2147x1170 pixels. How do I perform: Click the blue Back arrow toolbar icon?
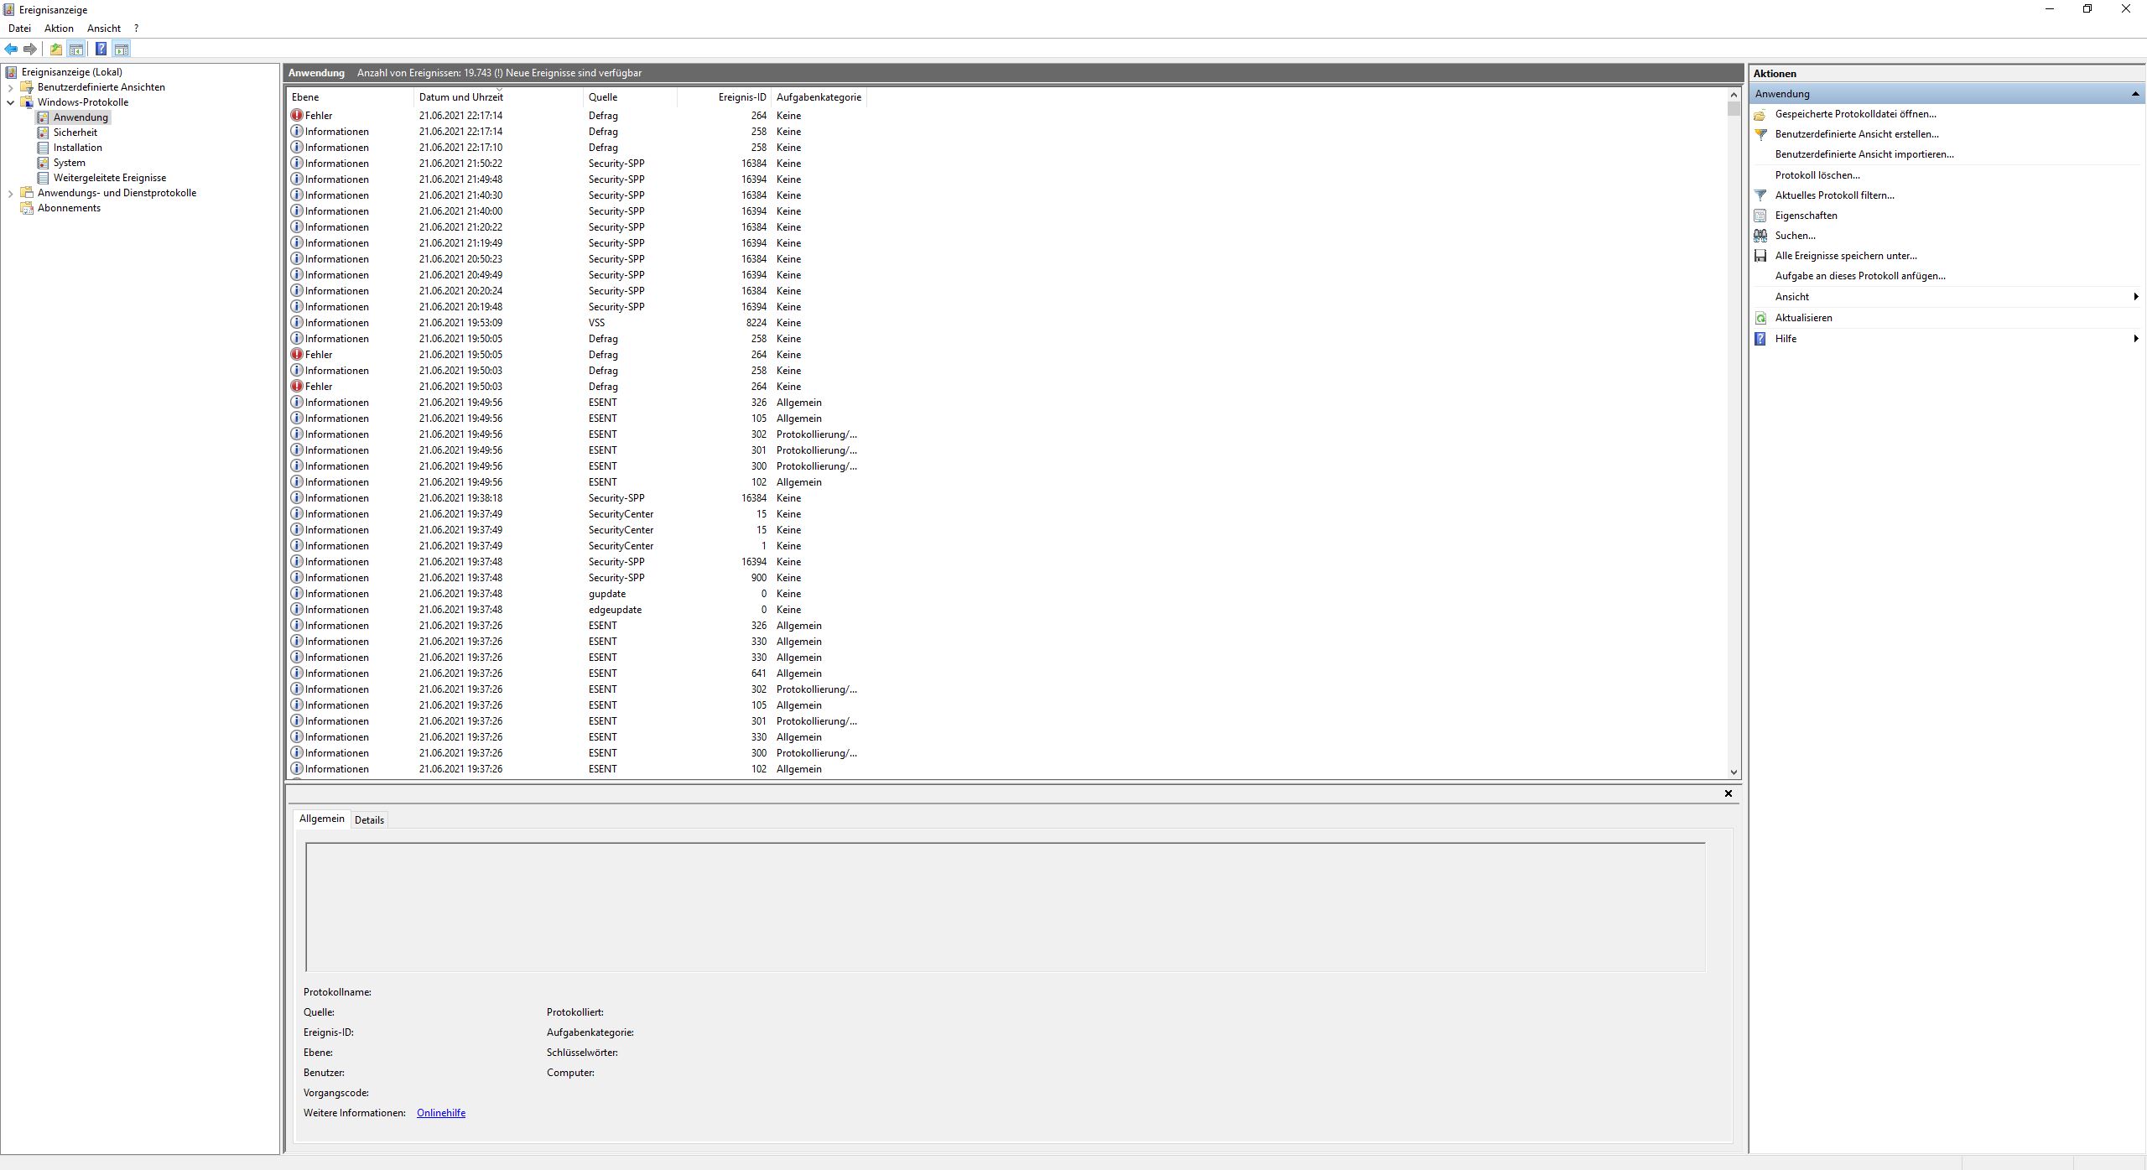(11, 49)
